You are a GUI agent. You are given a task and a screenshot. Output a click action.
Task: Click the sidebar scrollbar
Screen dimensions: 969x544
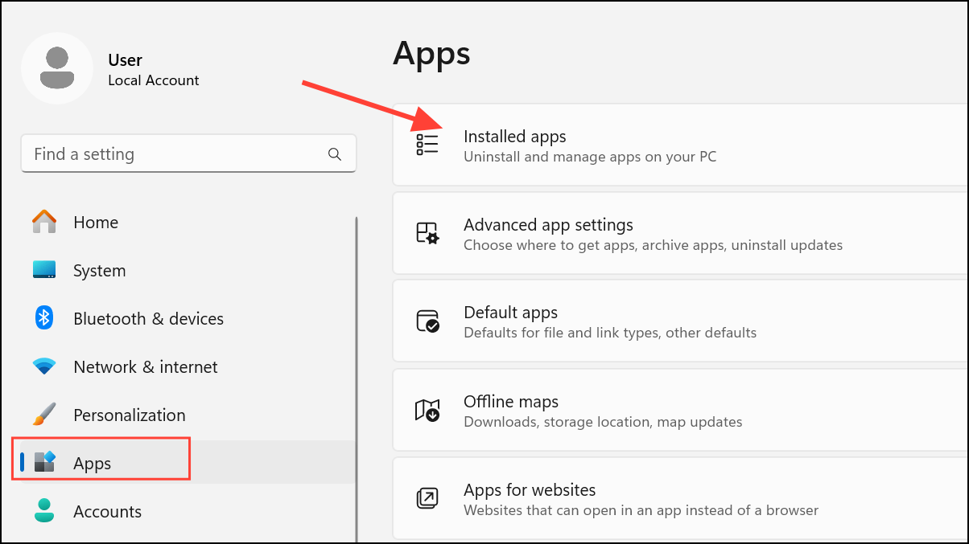[357, 370]
